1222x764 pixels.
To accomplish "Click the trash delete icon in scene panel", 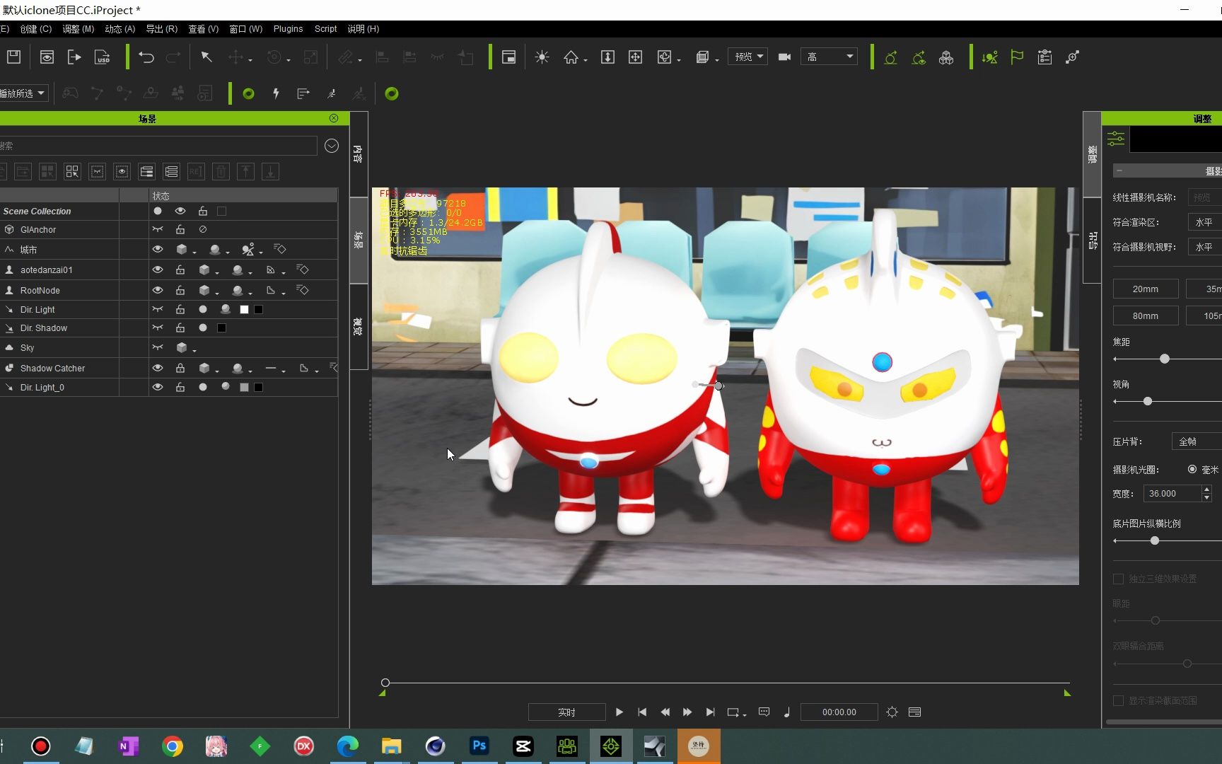I will click(x=221, y=171).
